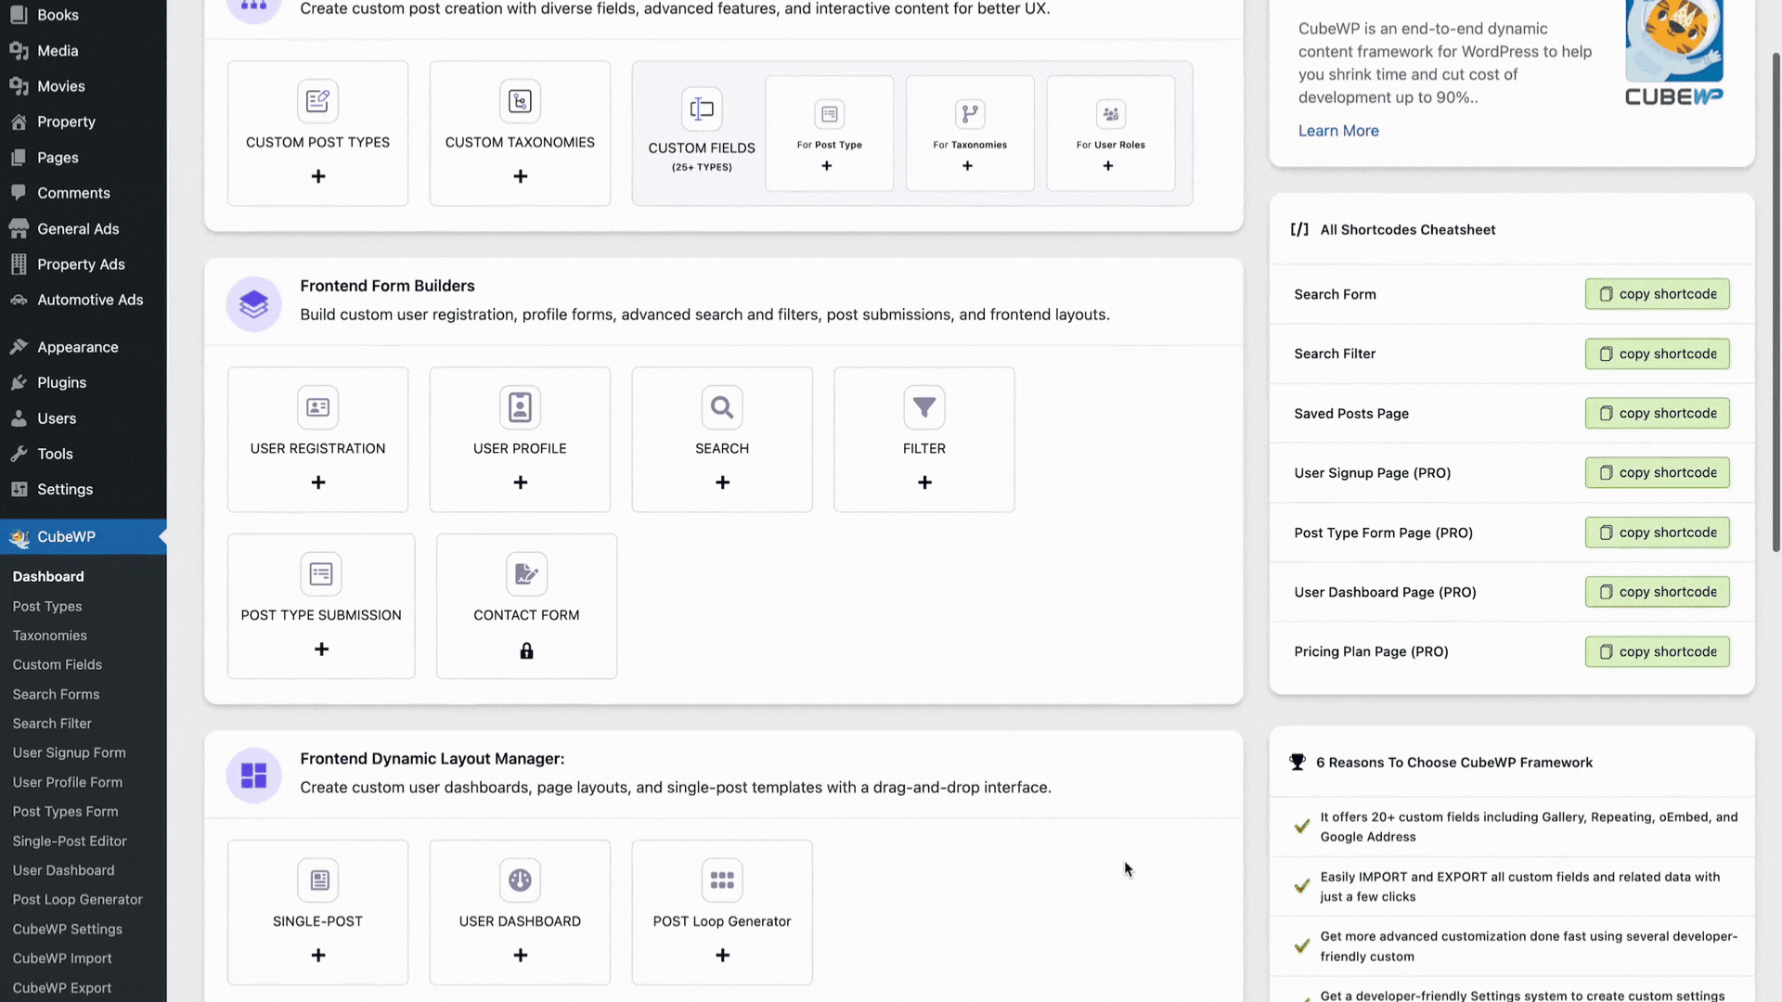Select Taxonomies from sidebar
The image size is (1782, 1002).
[49, 635]
